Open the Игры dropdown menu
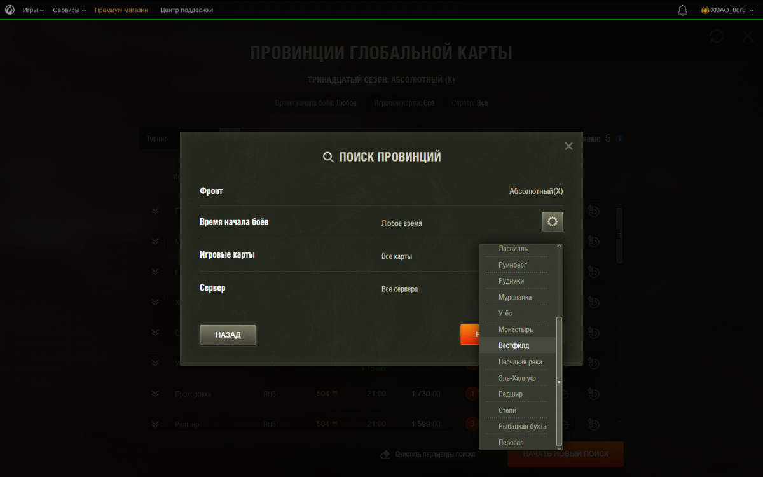This screenshot has width=763, height=477. (x=33, y=10)
